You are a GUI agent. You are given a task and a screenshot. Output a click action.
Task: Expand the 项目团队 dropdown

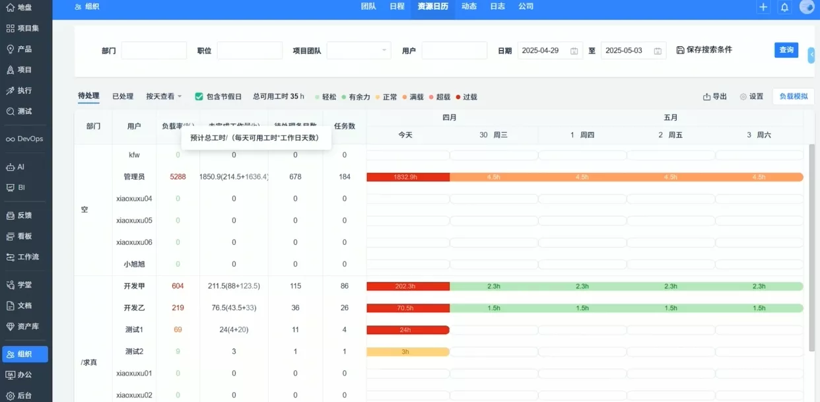pos(359,50)
